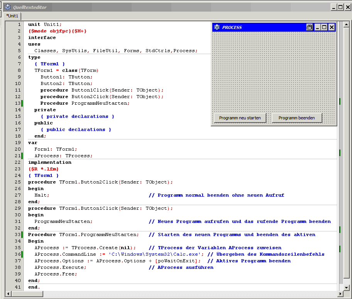This screenshot has height=299, width=352.
Task: Click 'Button1: TButton;' declaration
Action: click(66, 77)
